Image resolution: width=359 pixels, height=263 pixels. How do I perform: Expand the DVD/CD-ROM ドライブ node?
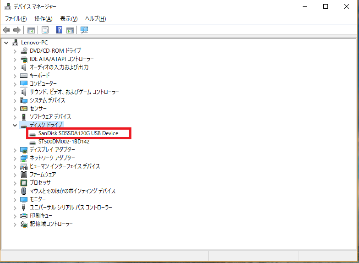click(x=15, y=51)
